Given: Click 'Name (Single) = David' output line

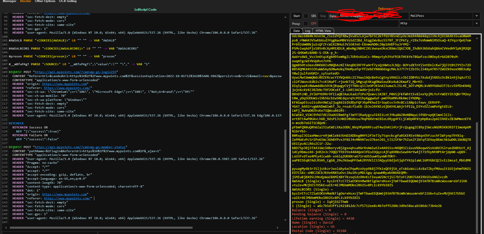Looking at the screenshot, I should pos(312,222).
